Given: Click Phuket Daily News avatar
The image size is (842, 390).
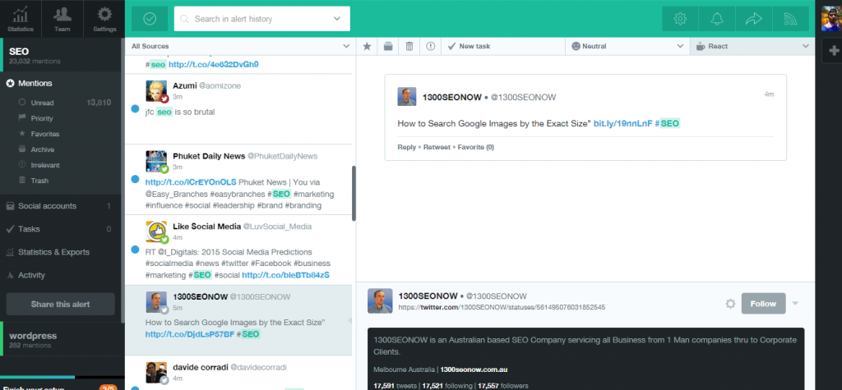Looking at the screenshot, I should (156, 161).
